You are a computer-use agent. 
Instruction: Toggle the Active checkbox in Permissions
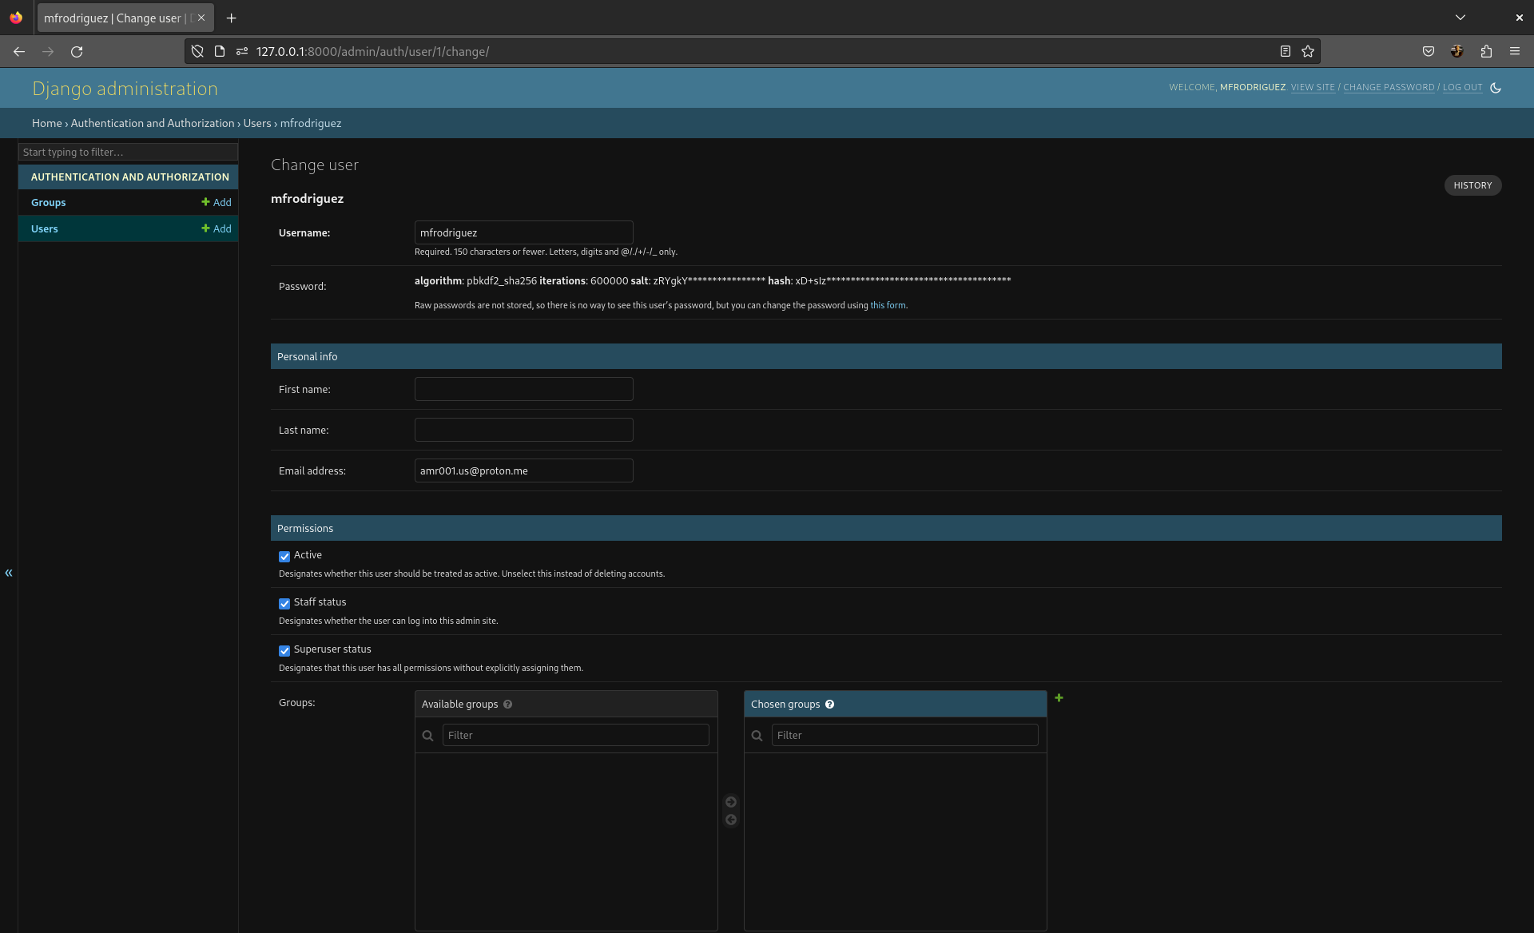point(284,555)
